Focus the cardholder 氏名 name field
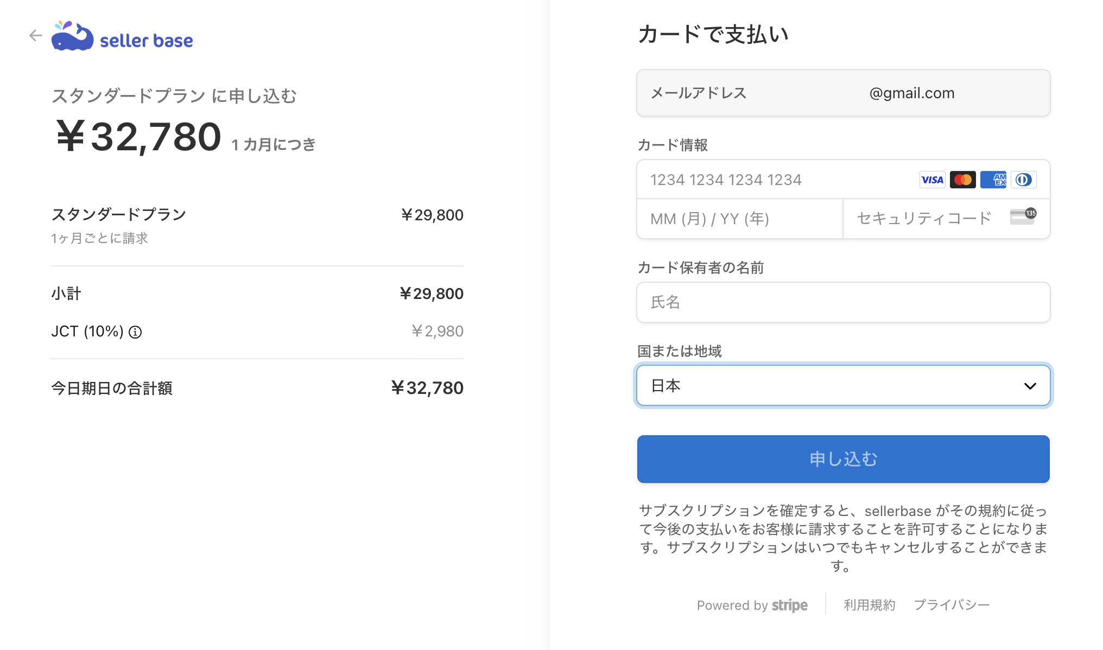The height and width of the screenshot is (650, 1103). click(843, 302)
